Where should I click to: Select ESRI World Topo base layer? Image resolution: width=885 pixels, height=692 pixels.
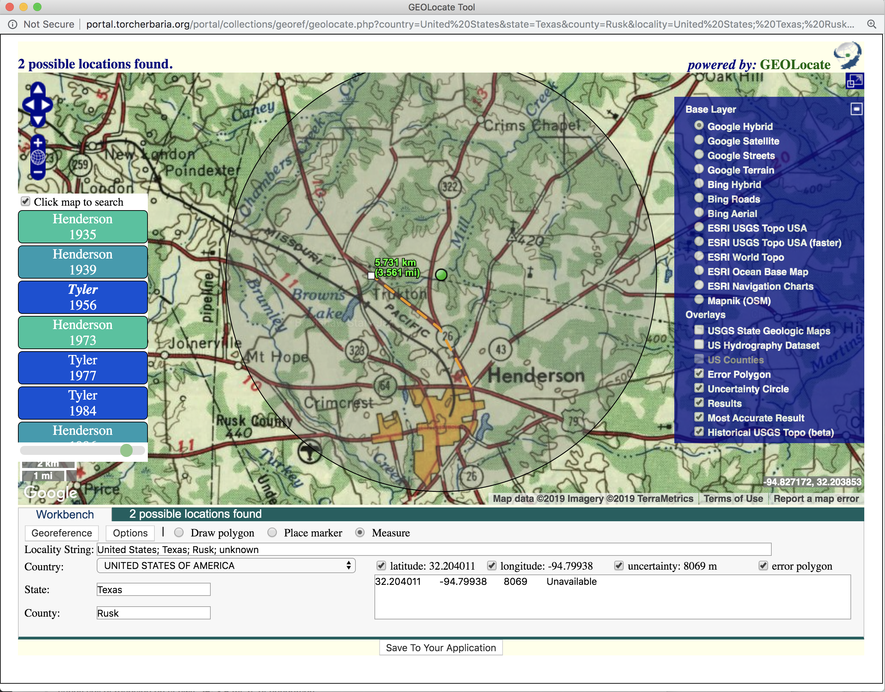tap(698, 256)
